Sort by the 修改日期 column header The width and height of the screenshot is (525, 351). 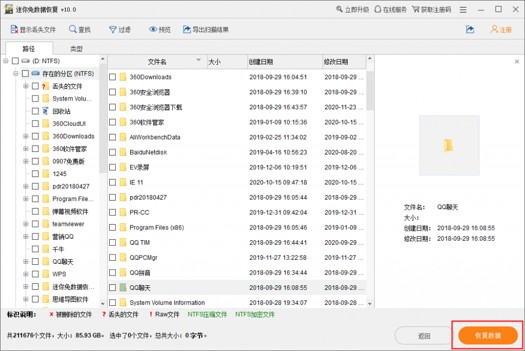tap(344, 62)
